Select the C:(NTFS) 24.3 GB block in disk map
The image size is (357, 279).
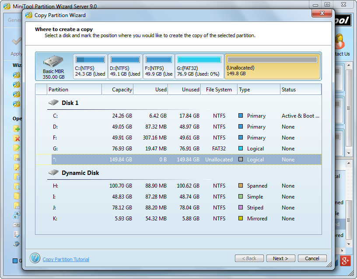pyautogui.click(x=90, y=66)
